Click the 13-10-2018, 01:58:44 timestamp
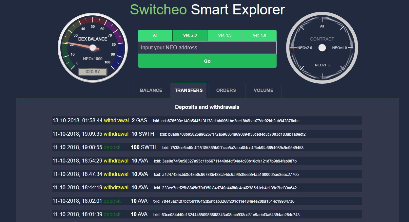 (x=78, y=121)
